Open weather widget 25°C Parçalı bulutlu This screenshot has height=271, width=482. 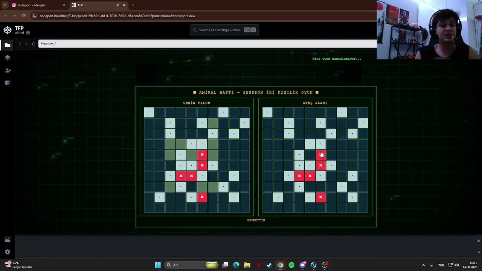18,265
